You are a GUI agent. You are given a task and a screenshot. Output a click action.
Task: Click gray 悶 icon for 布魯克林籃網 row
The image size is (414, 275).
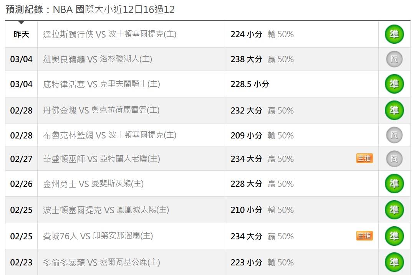[x=394, y=135]
